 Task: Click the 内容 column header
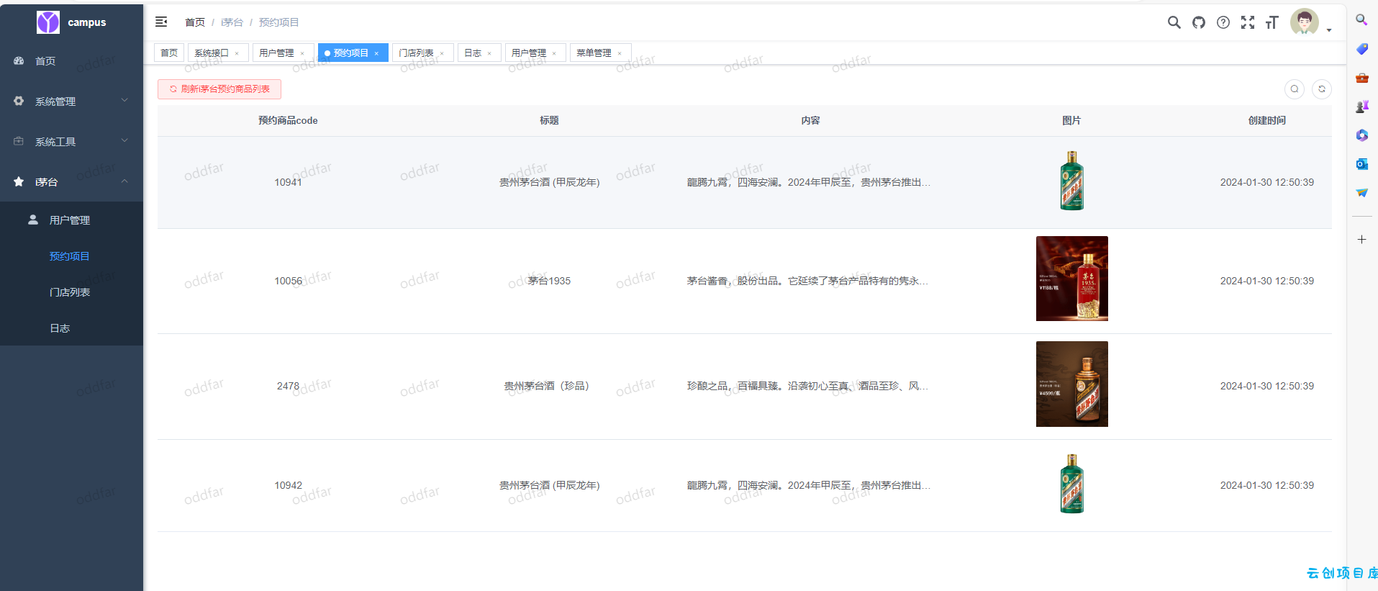[x=810, y=121]
